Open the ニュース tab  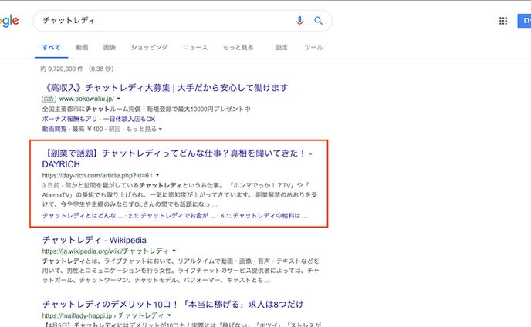tap(195, 47)
